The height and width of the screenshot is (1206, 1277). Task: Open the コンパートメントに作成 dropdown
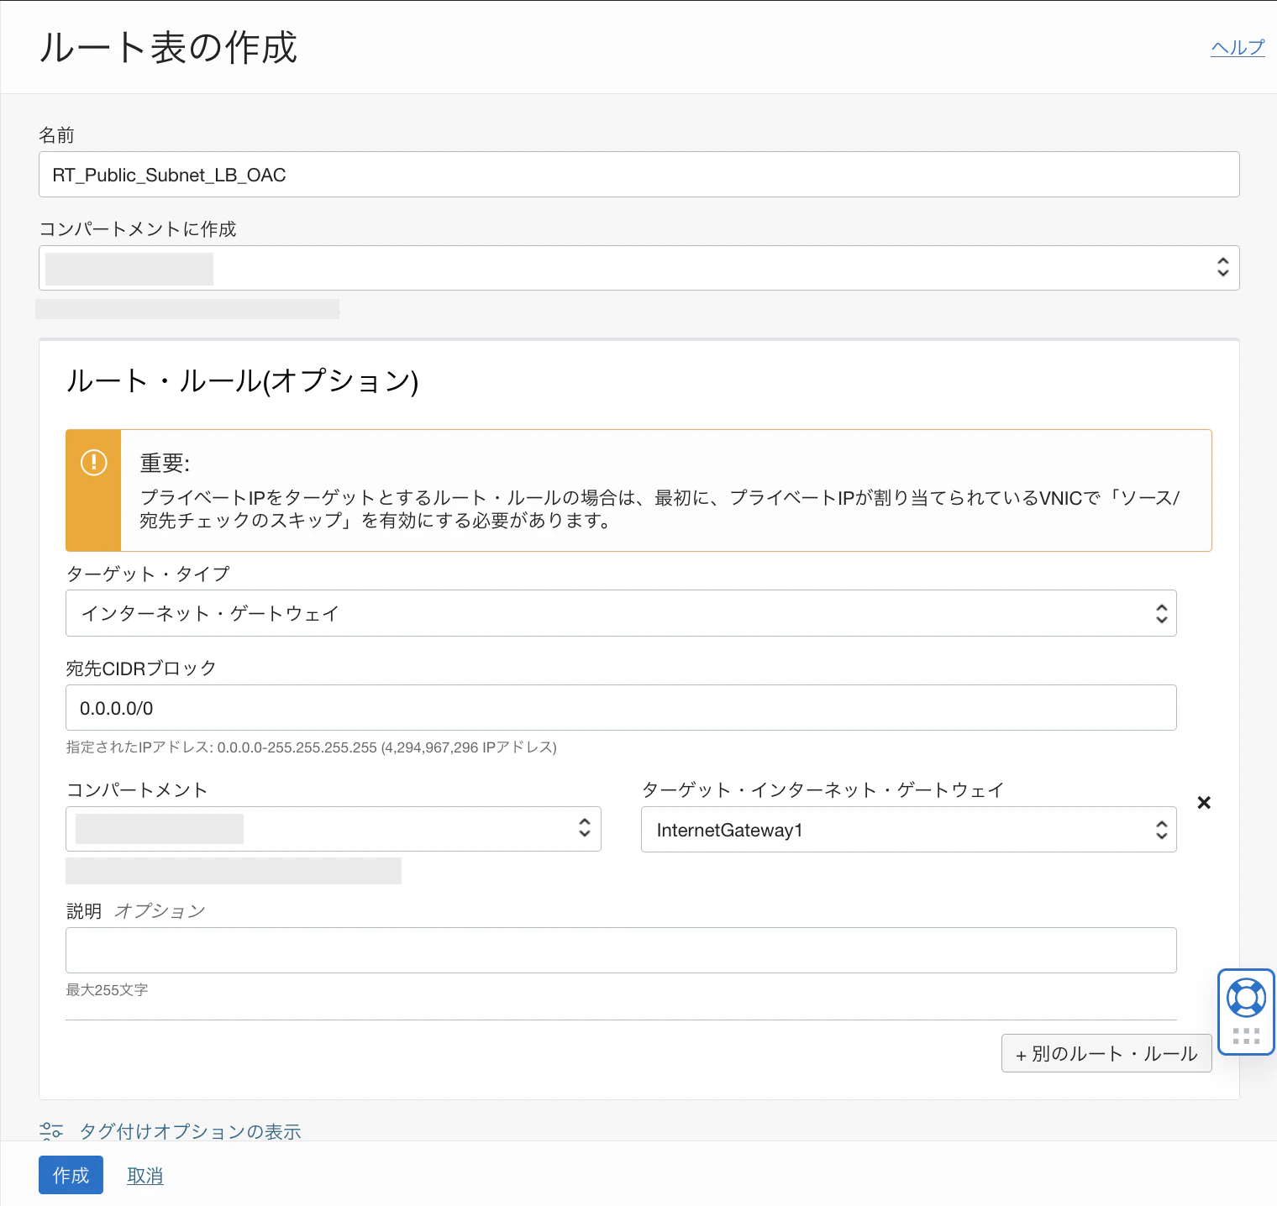point(638,268)
